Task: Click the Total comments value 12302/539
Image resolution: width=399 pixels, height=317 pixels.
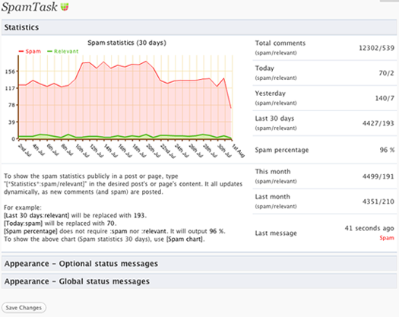Action: 376,48
